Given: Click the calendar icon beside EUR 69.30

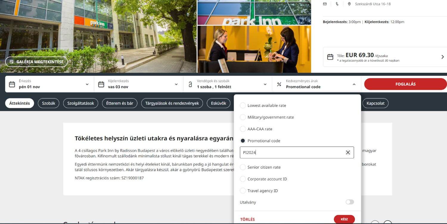Looking at the screenshot, I should click(330, 57).
